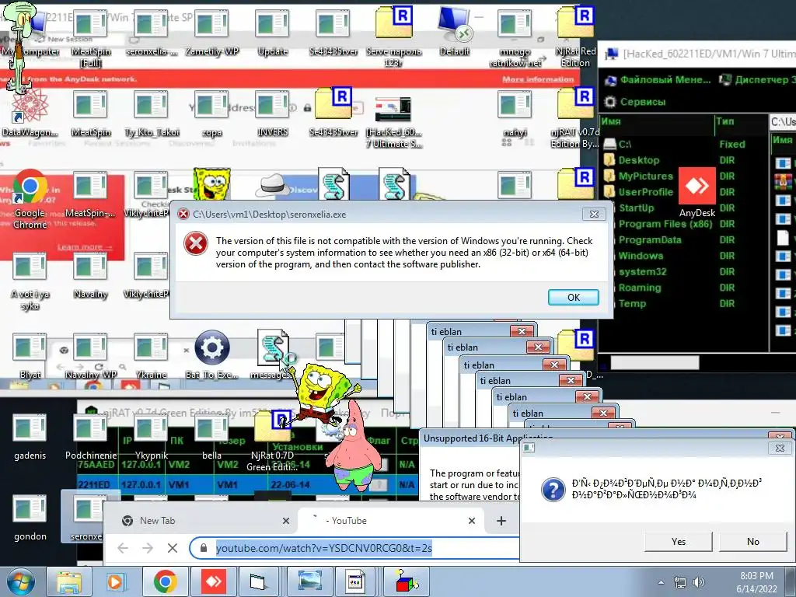Image resolution: width=796 pixels, height=597 pixels.
Task: Open the UserProfile folder in the file manager
Action: point(645,192)
